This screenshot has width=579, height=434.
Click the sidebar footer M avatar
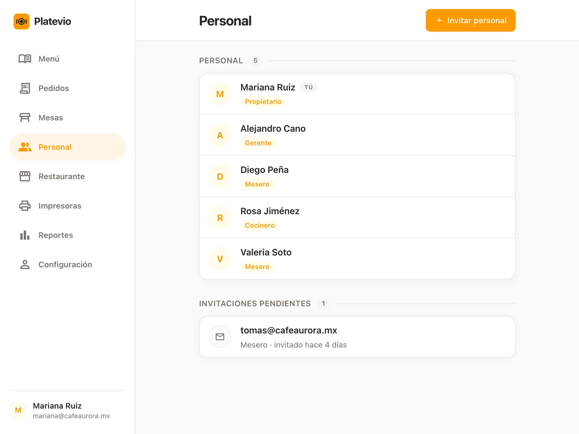click(x=18, y=410)
